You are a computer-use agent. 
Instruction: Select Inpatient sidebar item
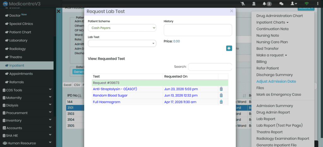coord(27,65)
